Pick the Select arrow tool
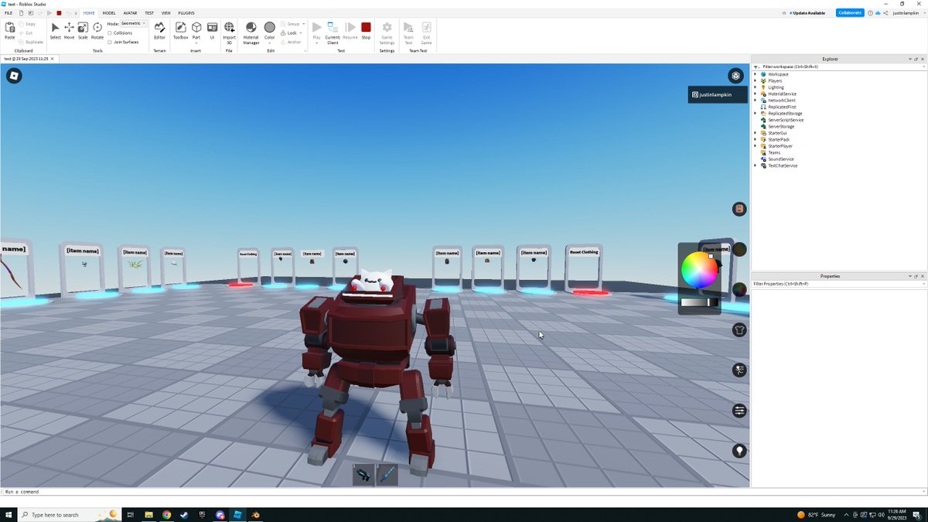The width and height of the screenshot is (928, 522). pyautogui.click(x=55, y=30)
